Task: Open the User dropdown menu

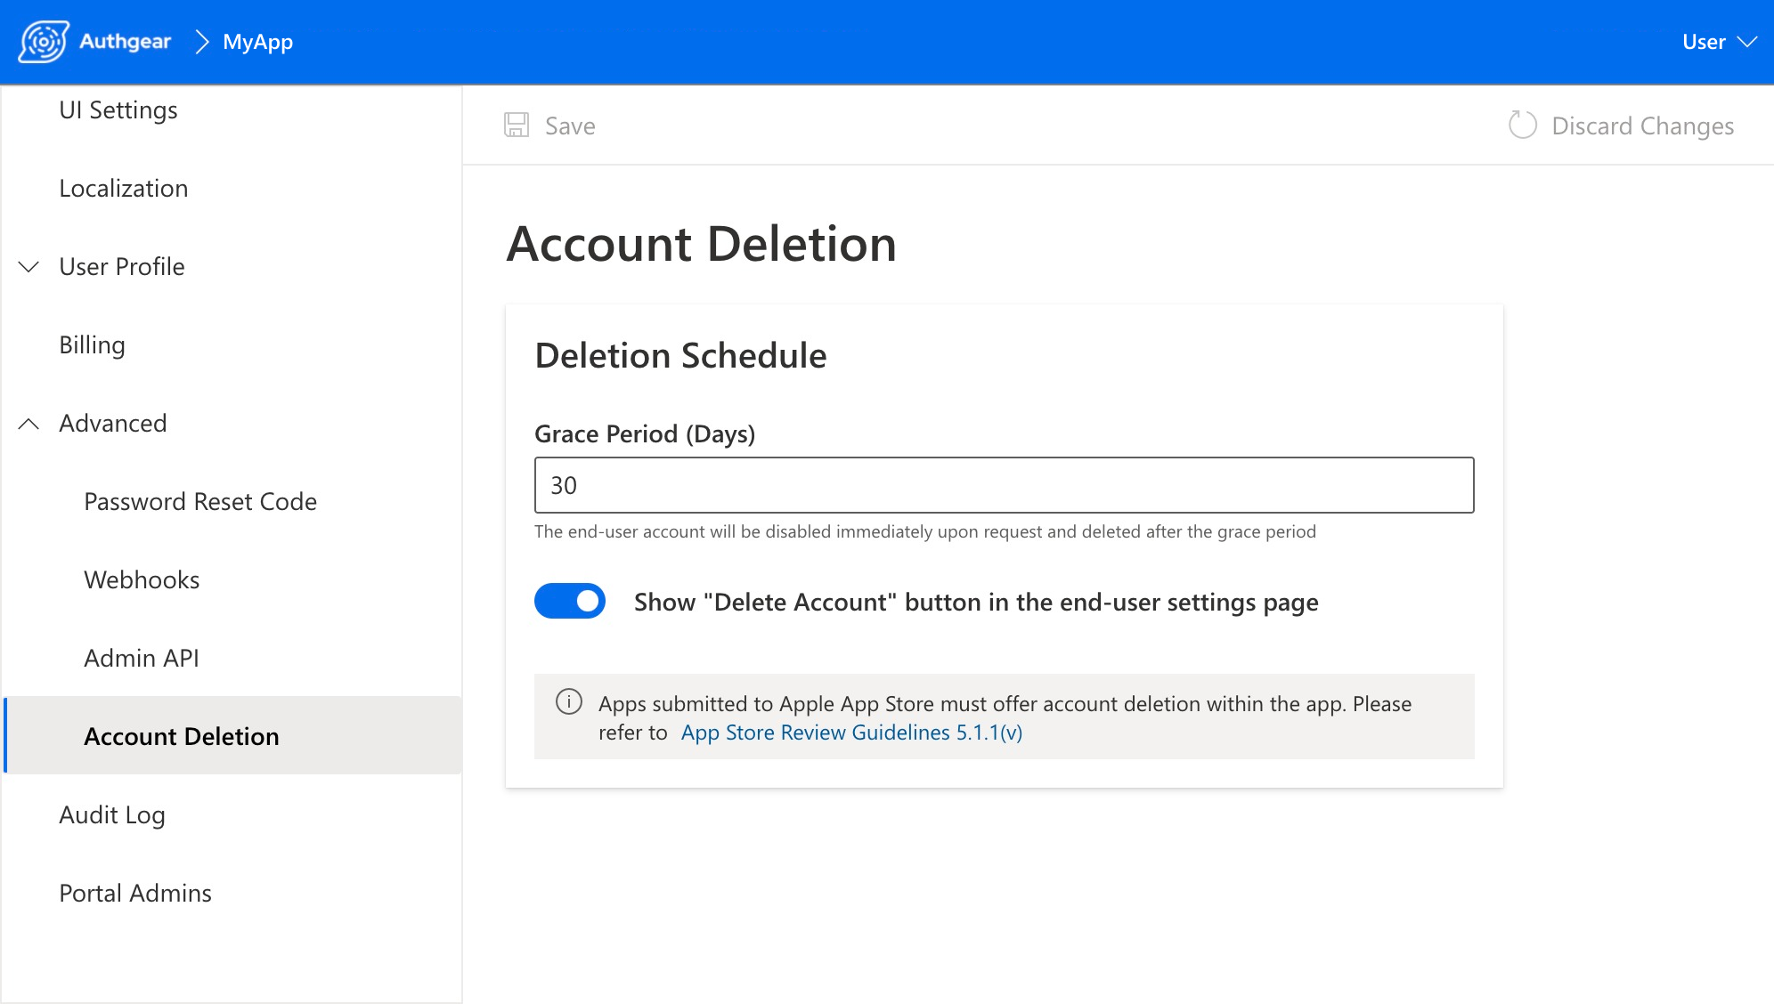Action: click(x=1718, y=42)
